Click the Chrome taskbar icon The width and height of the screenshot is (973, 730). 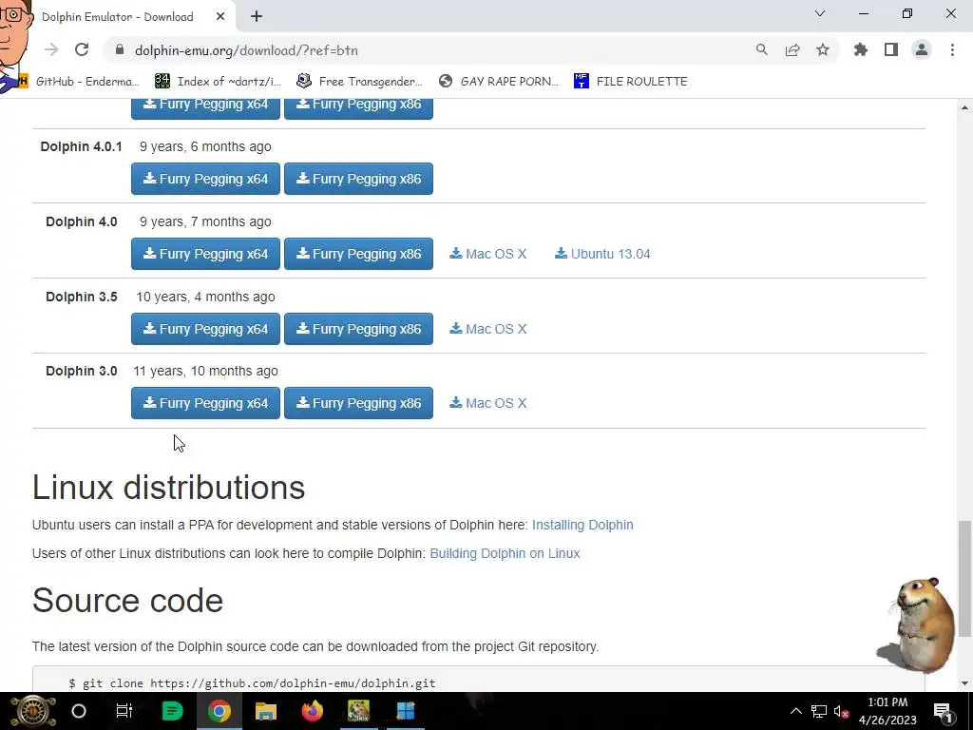(x=219, y=711)
